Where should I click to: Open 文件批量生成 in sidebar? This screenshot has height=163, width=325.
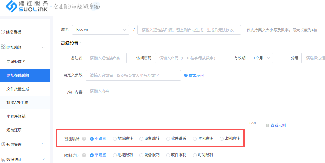pyautogui.click(x=18, y=89)
